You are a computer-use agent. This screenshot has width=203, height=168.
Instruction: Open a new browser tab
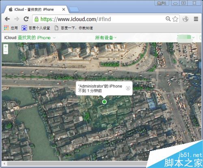click(74, 10)
